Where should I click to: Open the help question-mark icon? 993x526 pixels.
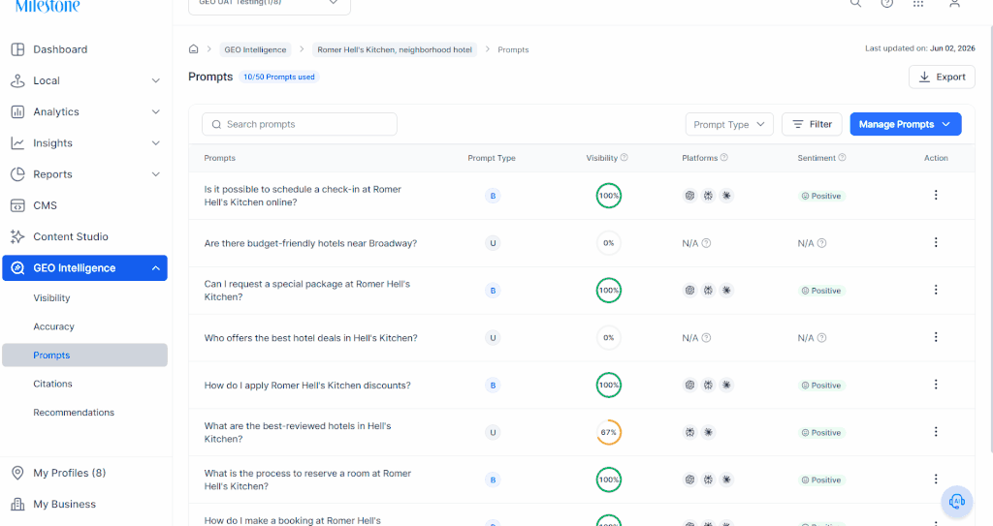click(x=886, y=3)
